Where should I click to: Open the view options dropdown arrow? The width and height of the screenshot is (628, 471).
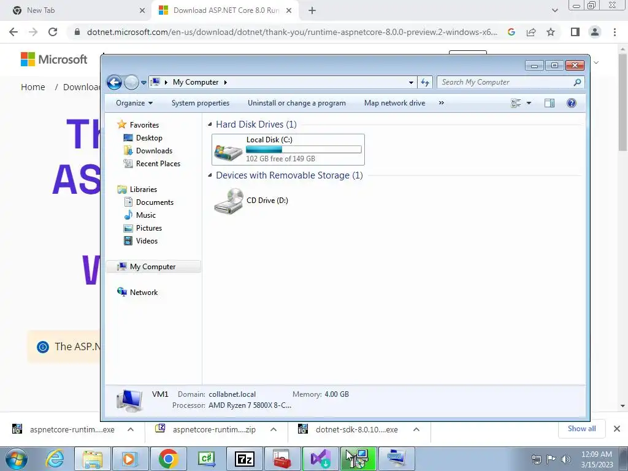529,103
